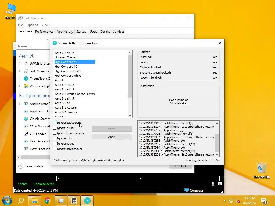Switch Explorer to large icons view
The height and width of the screenshot is (206, 275).
click(220, 184)
